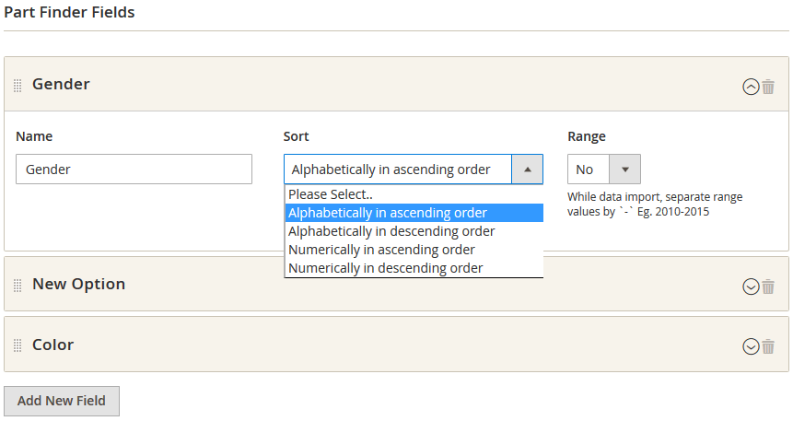Click the Add New Field button
Image resolution: width=793 pixels, height=421 pixels.
click(x=62, y=401)
